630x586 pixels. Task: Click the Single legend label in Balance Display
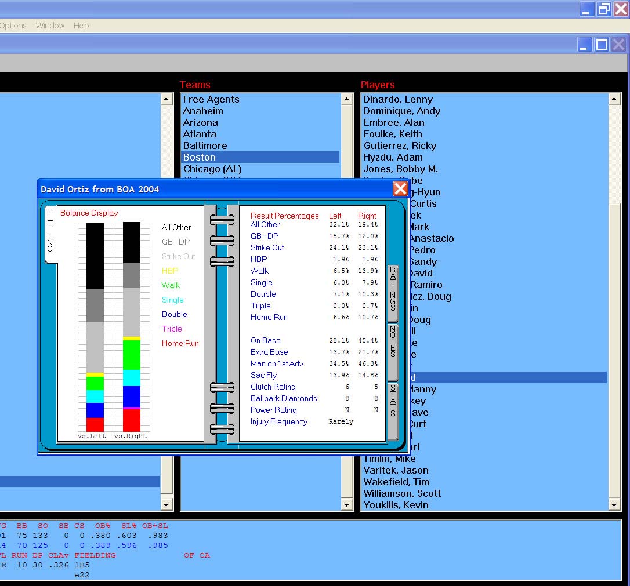[172, 300]
